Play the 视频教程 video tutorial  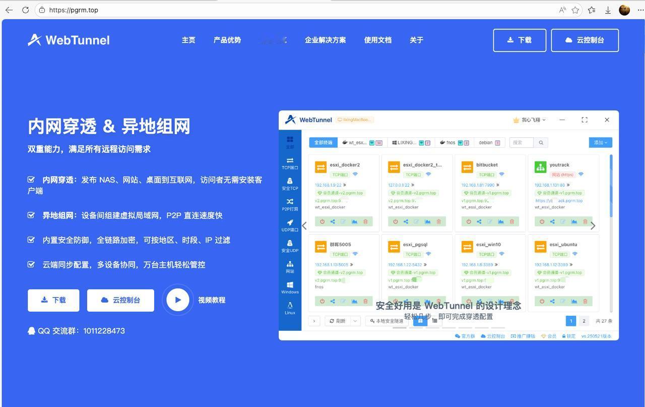[178, 300]
